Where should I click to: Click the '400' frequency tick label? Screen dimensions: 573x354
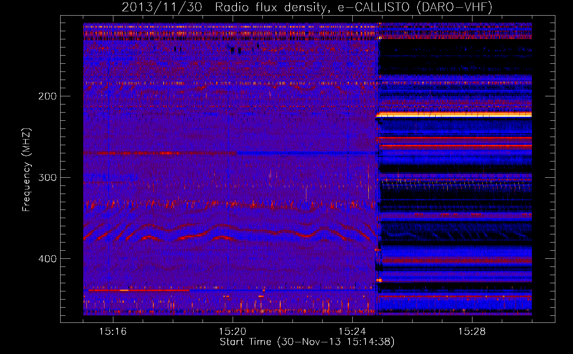coord(47,259)
